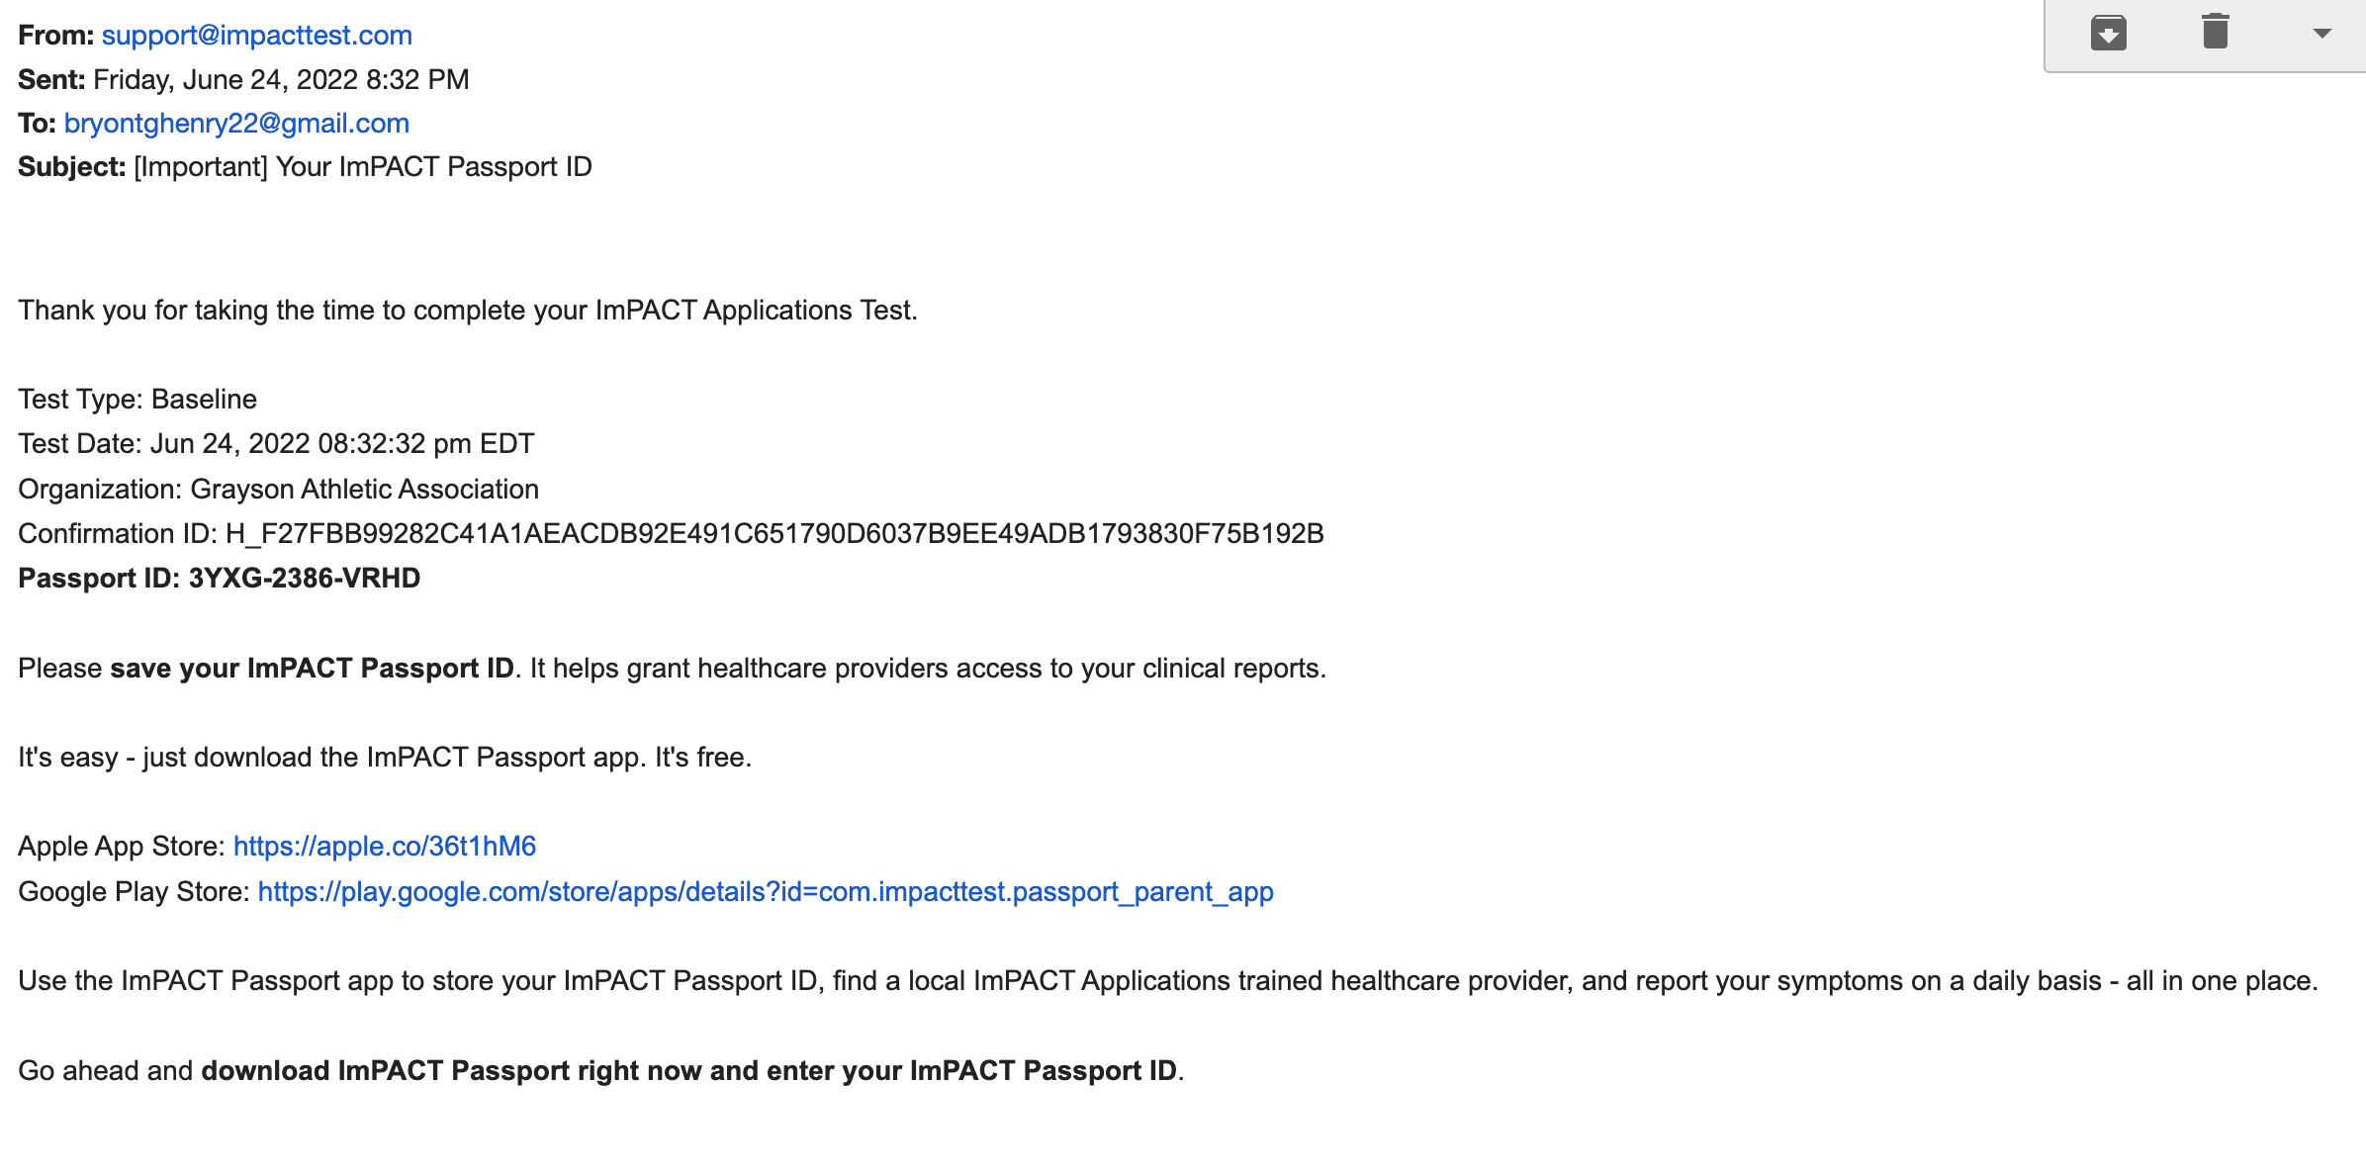Click the It's easy - just download sentence

385,757
